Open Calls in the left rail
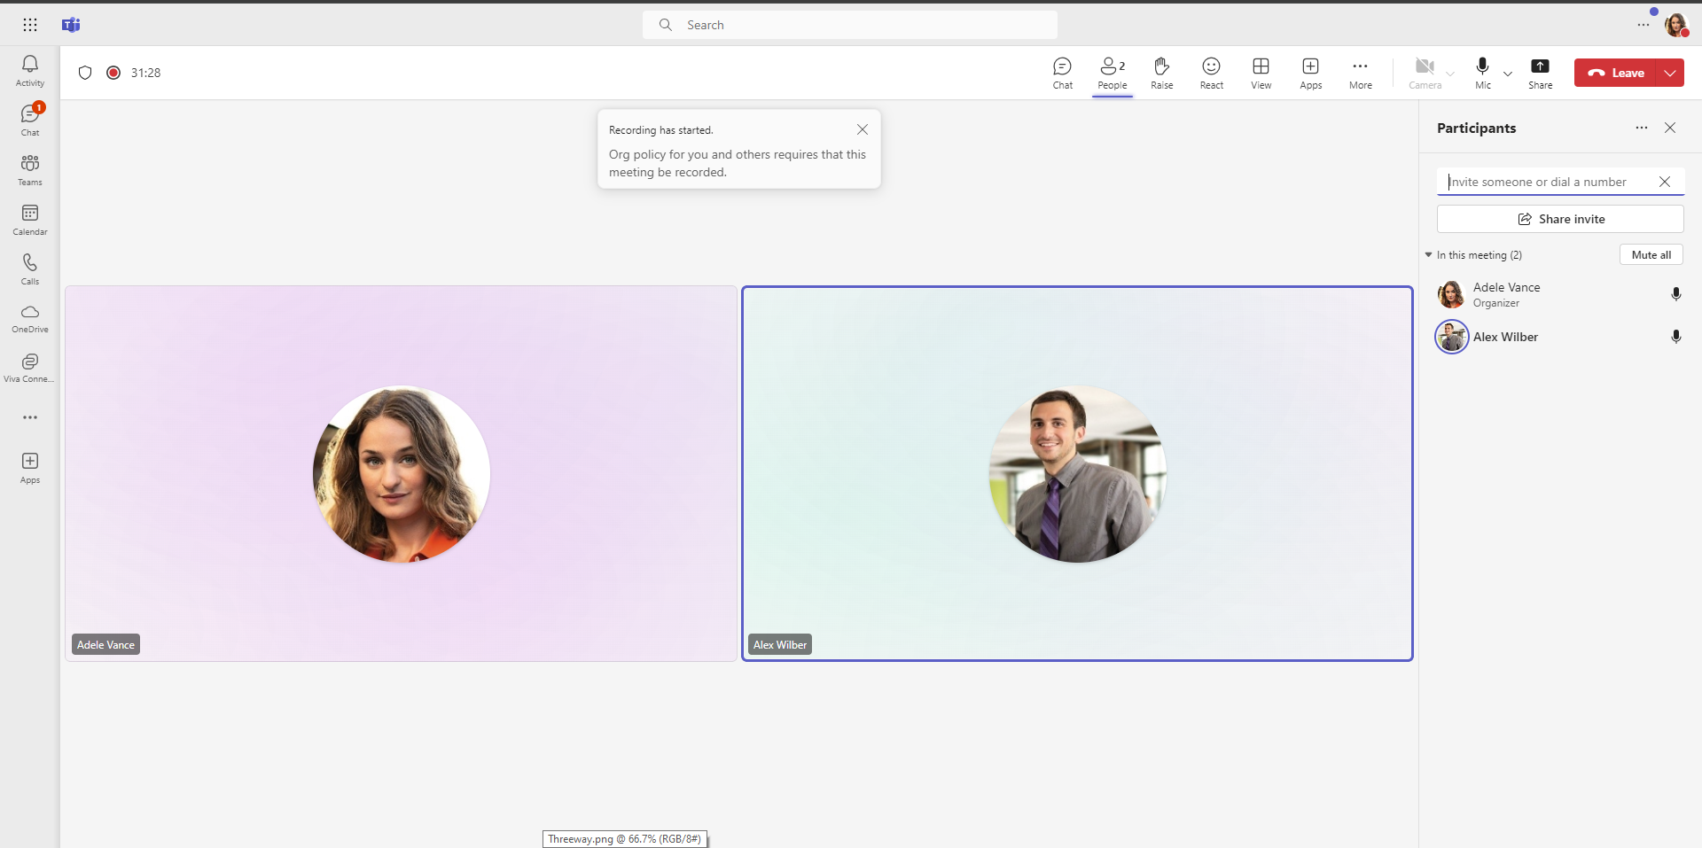Image resolution: width=1702 pixels, height=848 pixels. pos(30,269)
